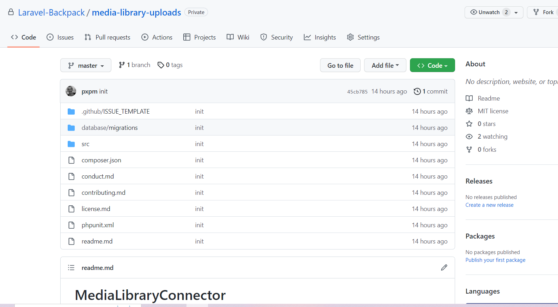Open the phpunit.xml file
Image resolution: width=558 pixels, height=307 pixels.
[x=98, y=225]
